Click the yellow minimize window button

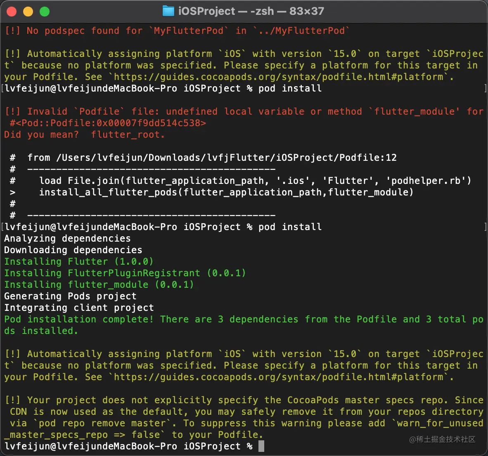click(28, 12)
